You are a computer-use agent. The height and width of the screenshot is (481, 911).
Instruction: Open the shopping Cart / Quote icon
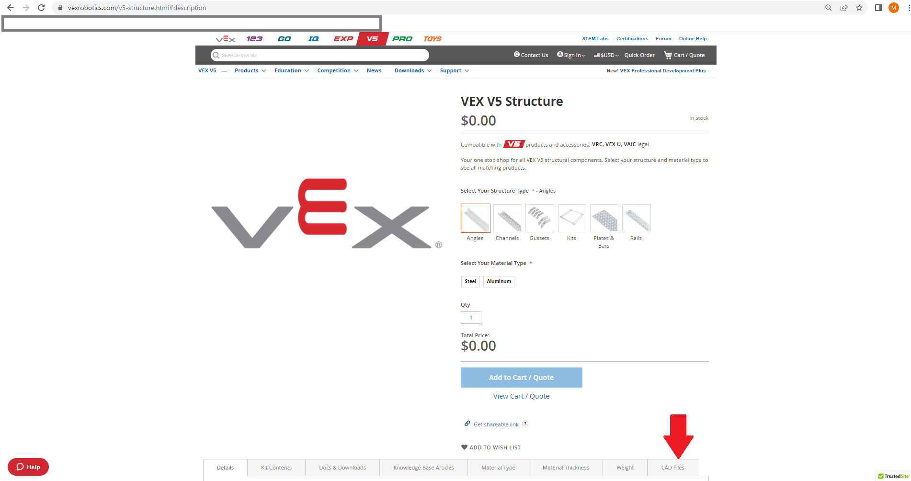[x=668, y=55]
